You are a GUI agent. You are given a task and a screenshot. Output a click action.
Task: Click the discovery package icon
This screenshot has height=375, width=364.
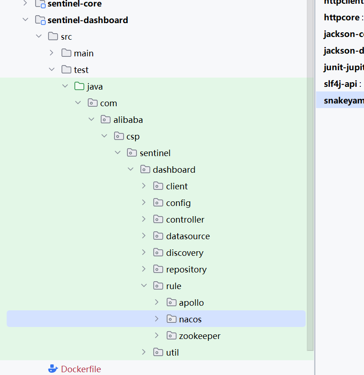pyautogui.click(x=158, y=253)
